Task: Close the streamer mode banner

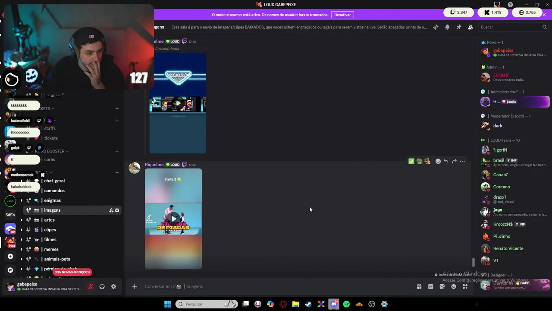Action: 544,15
